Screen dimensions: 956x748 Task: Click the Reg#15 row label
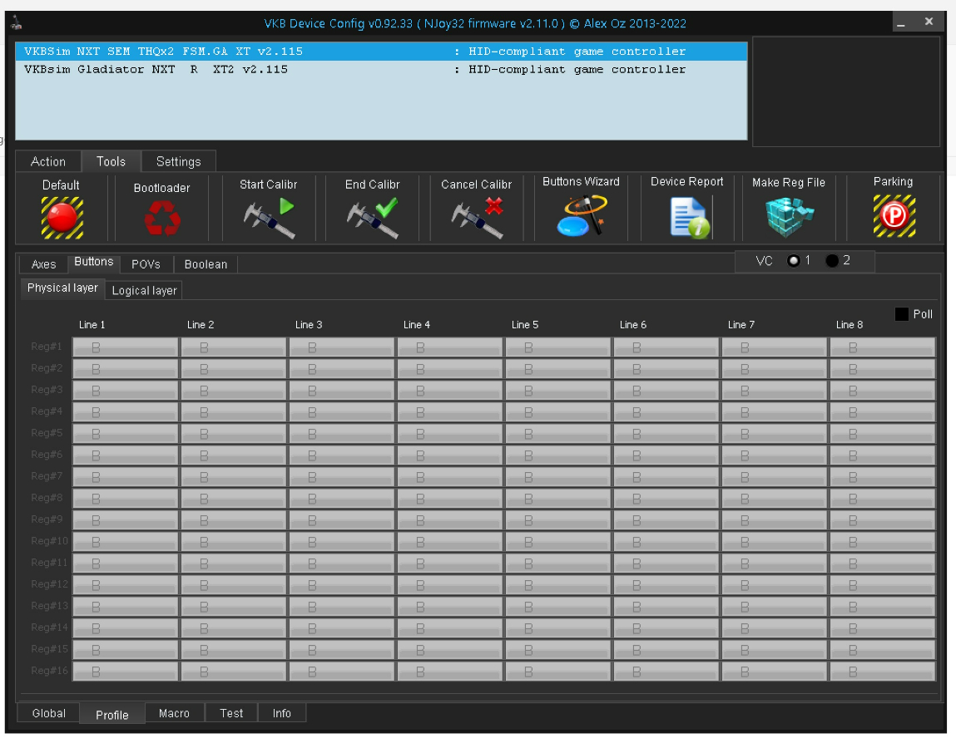coord(49,649)
